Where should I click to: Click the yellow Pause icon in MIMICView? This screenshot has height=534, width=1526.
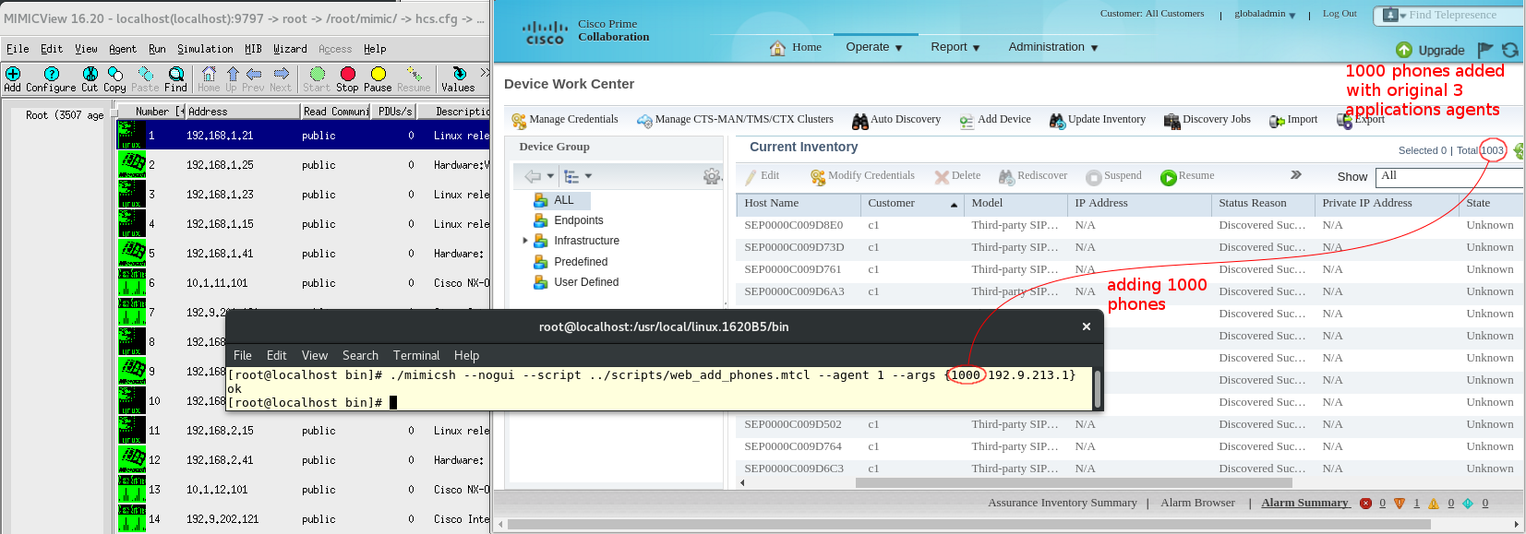point(378,74)
